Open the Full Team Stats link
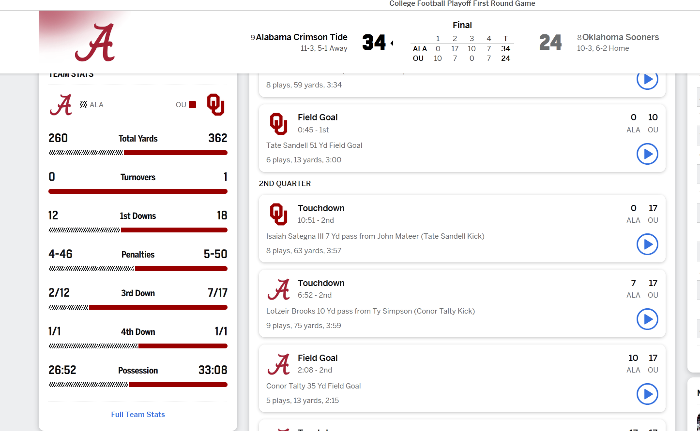The width and height of the screenshot is (700, 431). (x=138, y=415)
